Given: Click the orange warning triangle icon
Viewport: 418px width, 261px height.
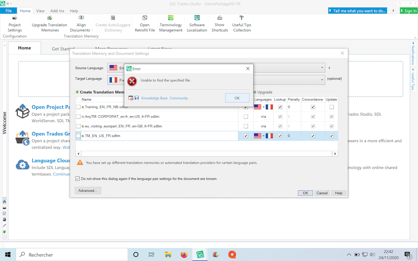Looking at the screenshot, I should tap(80, 163).
